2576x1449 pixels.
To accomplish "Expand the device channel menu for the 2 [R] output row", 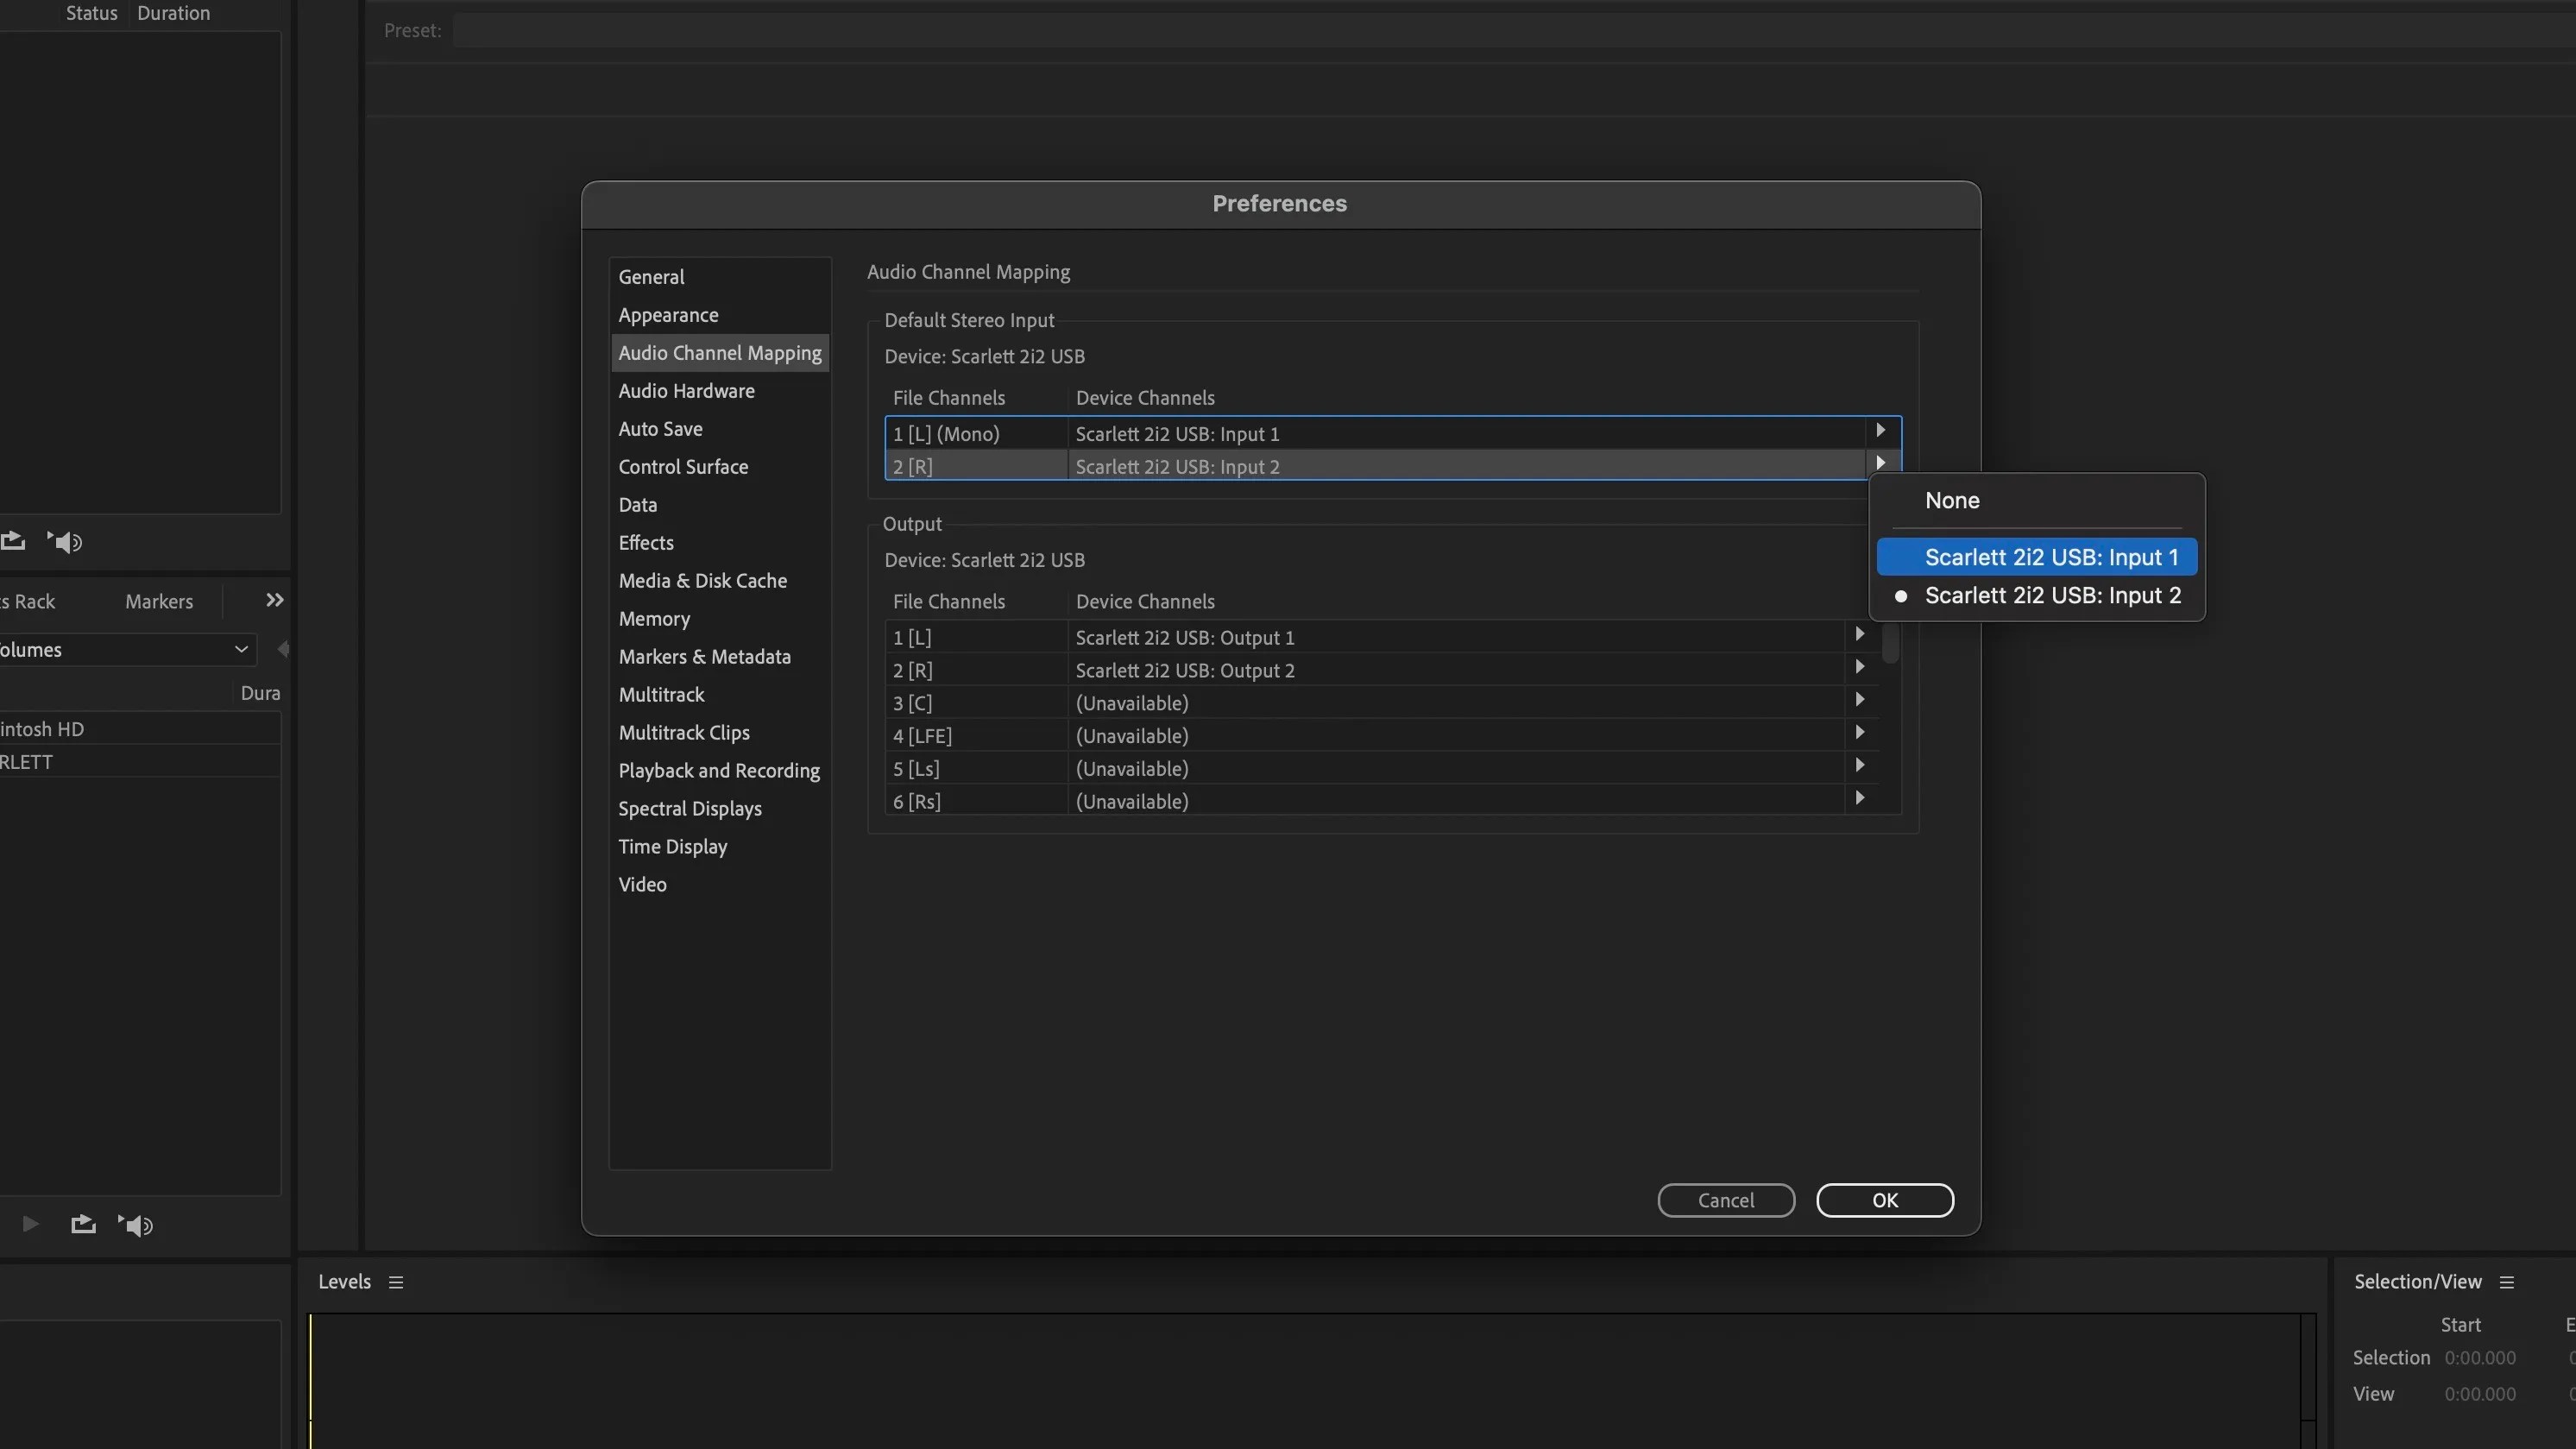I will 1859,666.
